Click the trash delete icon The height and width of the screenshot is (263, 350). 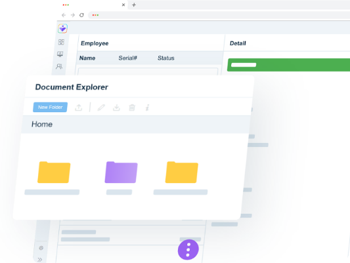[132, 108]
